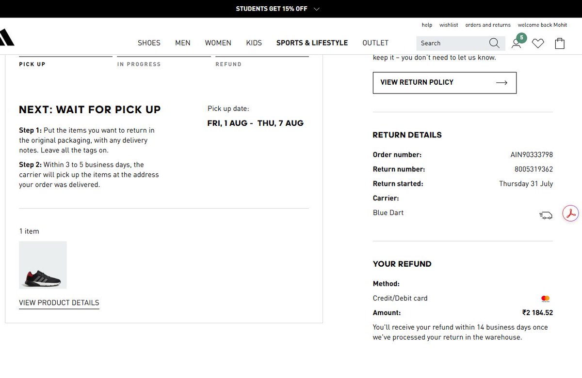Click the View Return Policy button

coord(445,83)
